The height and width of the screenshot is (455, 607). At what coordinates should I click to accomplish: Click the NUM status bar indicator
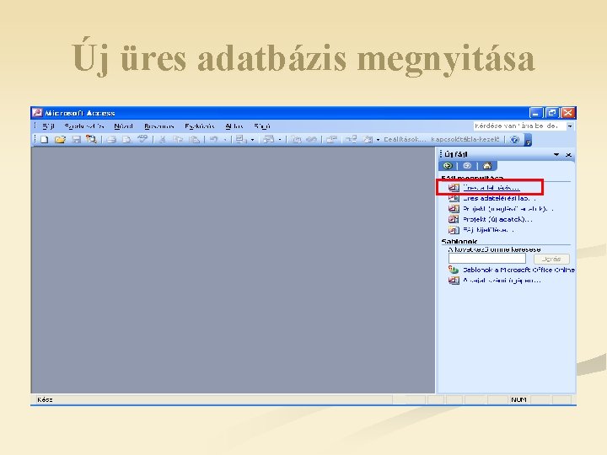click(x=518, y=399)
